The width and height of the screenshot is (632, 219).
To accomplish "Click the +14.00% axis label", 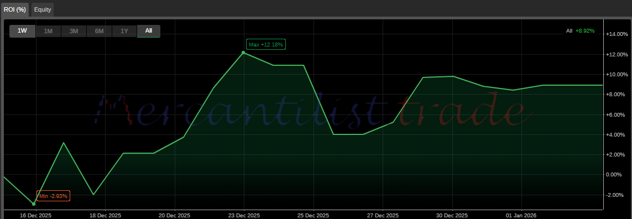I will 617,34.
